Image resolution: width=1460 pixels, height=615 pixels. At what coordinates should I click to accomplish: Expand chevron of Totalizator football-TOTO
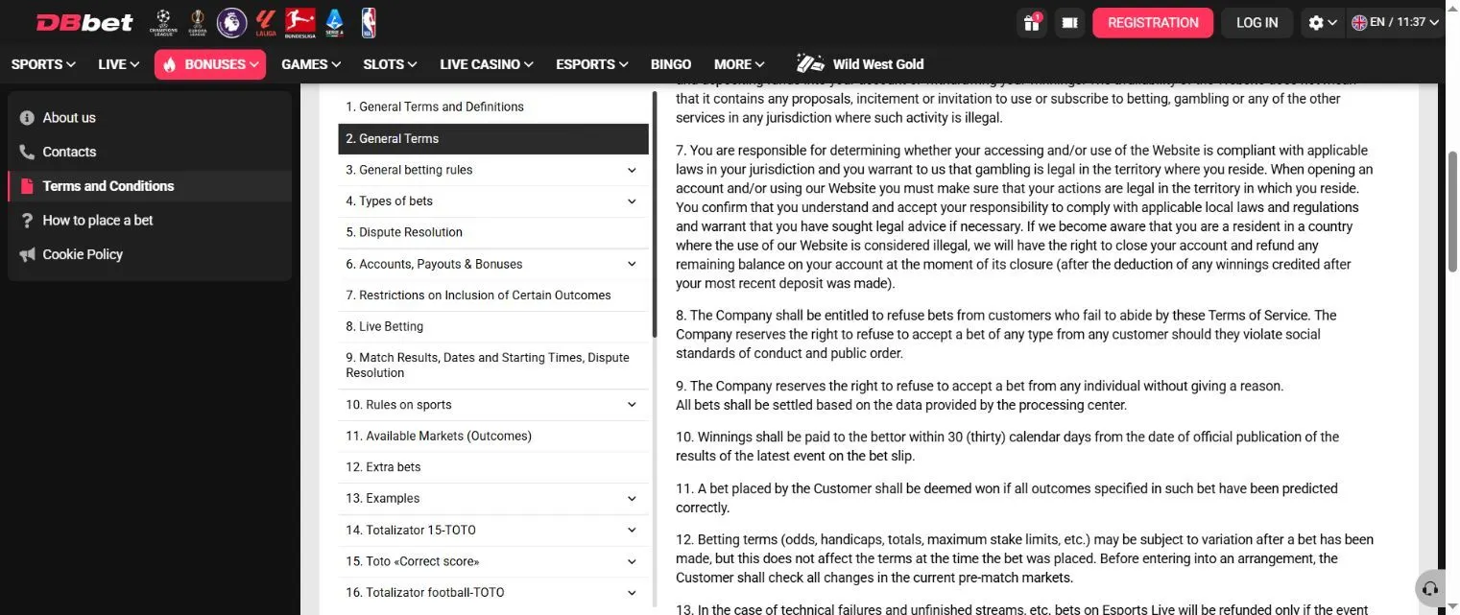click(632, 593)
